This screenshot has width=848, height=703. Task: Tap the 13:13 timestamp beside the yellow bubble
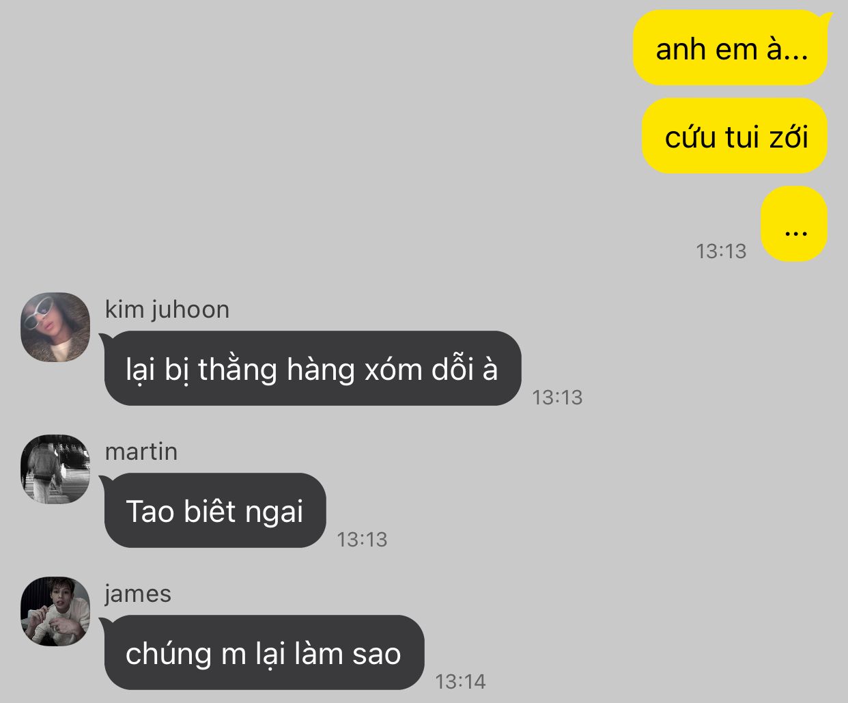click(721, 251)
